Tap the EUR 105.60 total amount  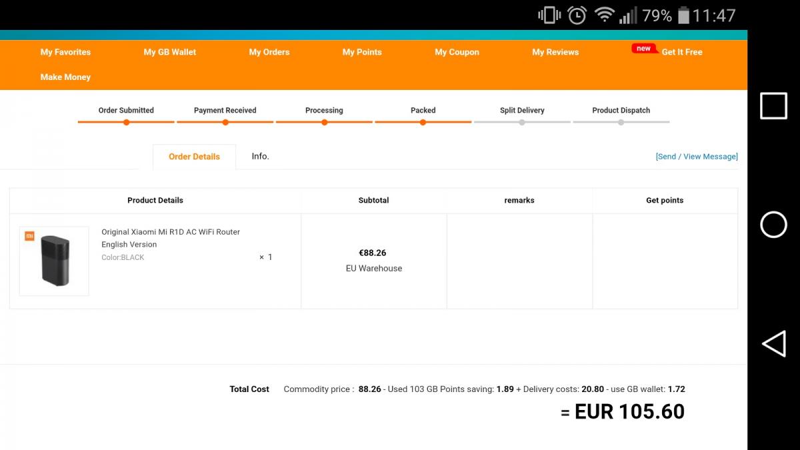coord(629,412)
